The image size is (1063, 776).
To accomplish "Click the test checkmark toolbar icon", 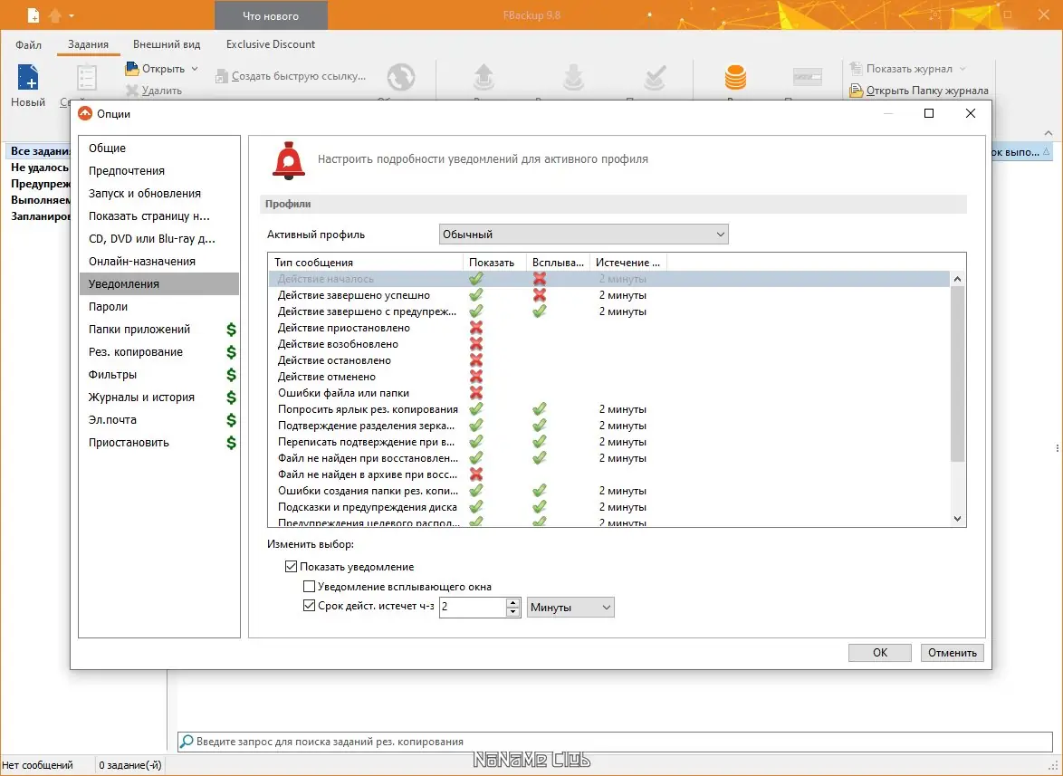I will coord(655,77).
